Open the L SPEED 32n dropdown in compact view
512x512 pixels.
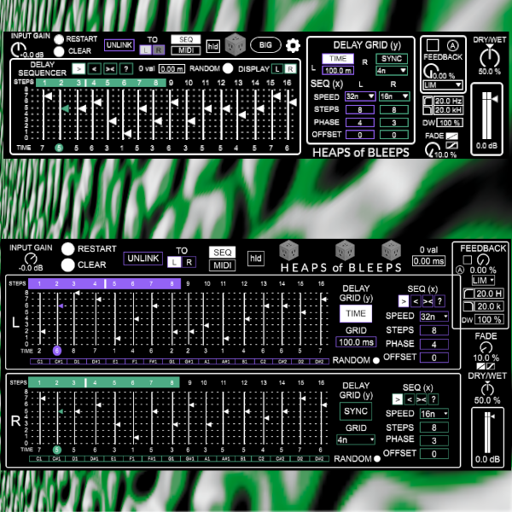pyautogui.click(x=360, y=96)
